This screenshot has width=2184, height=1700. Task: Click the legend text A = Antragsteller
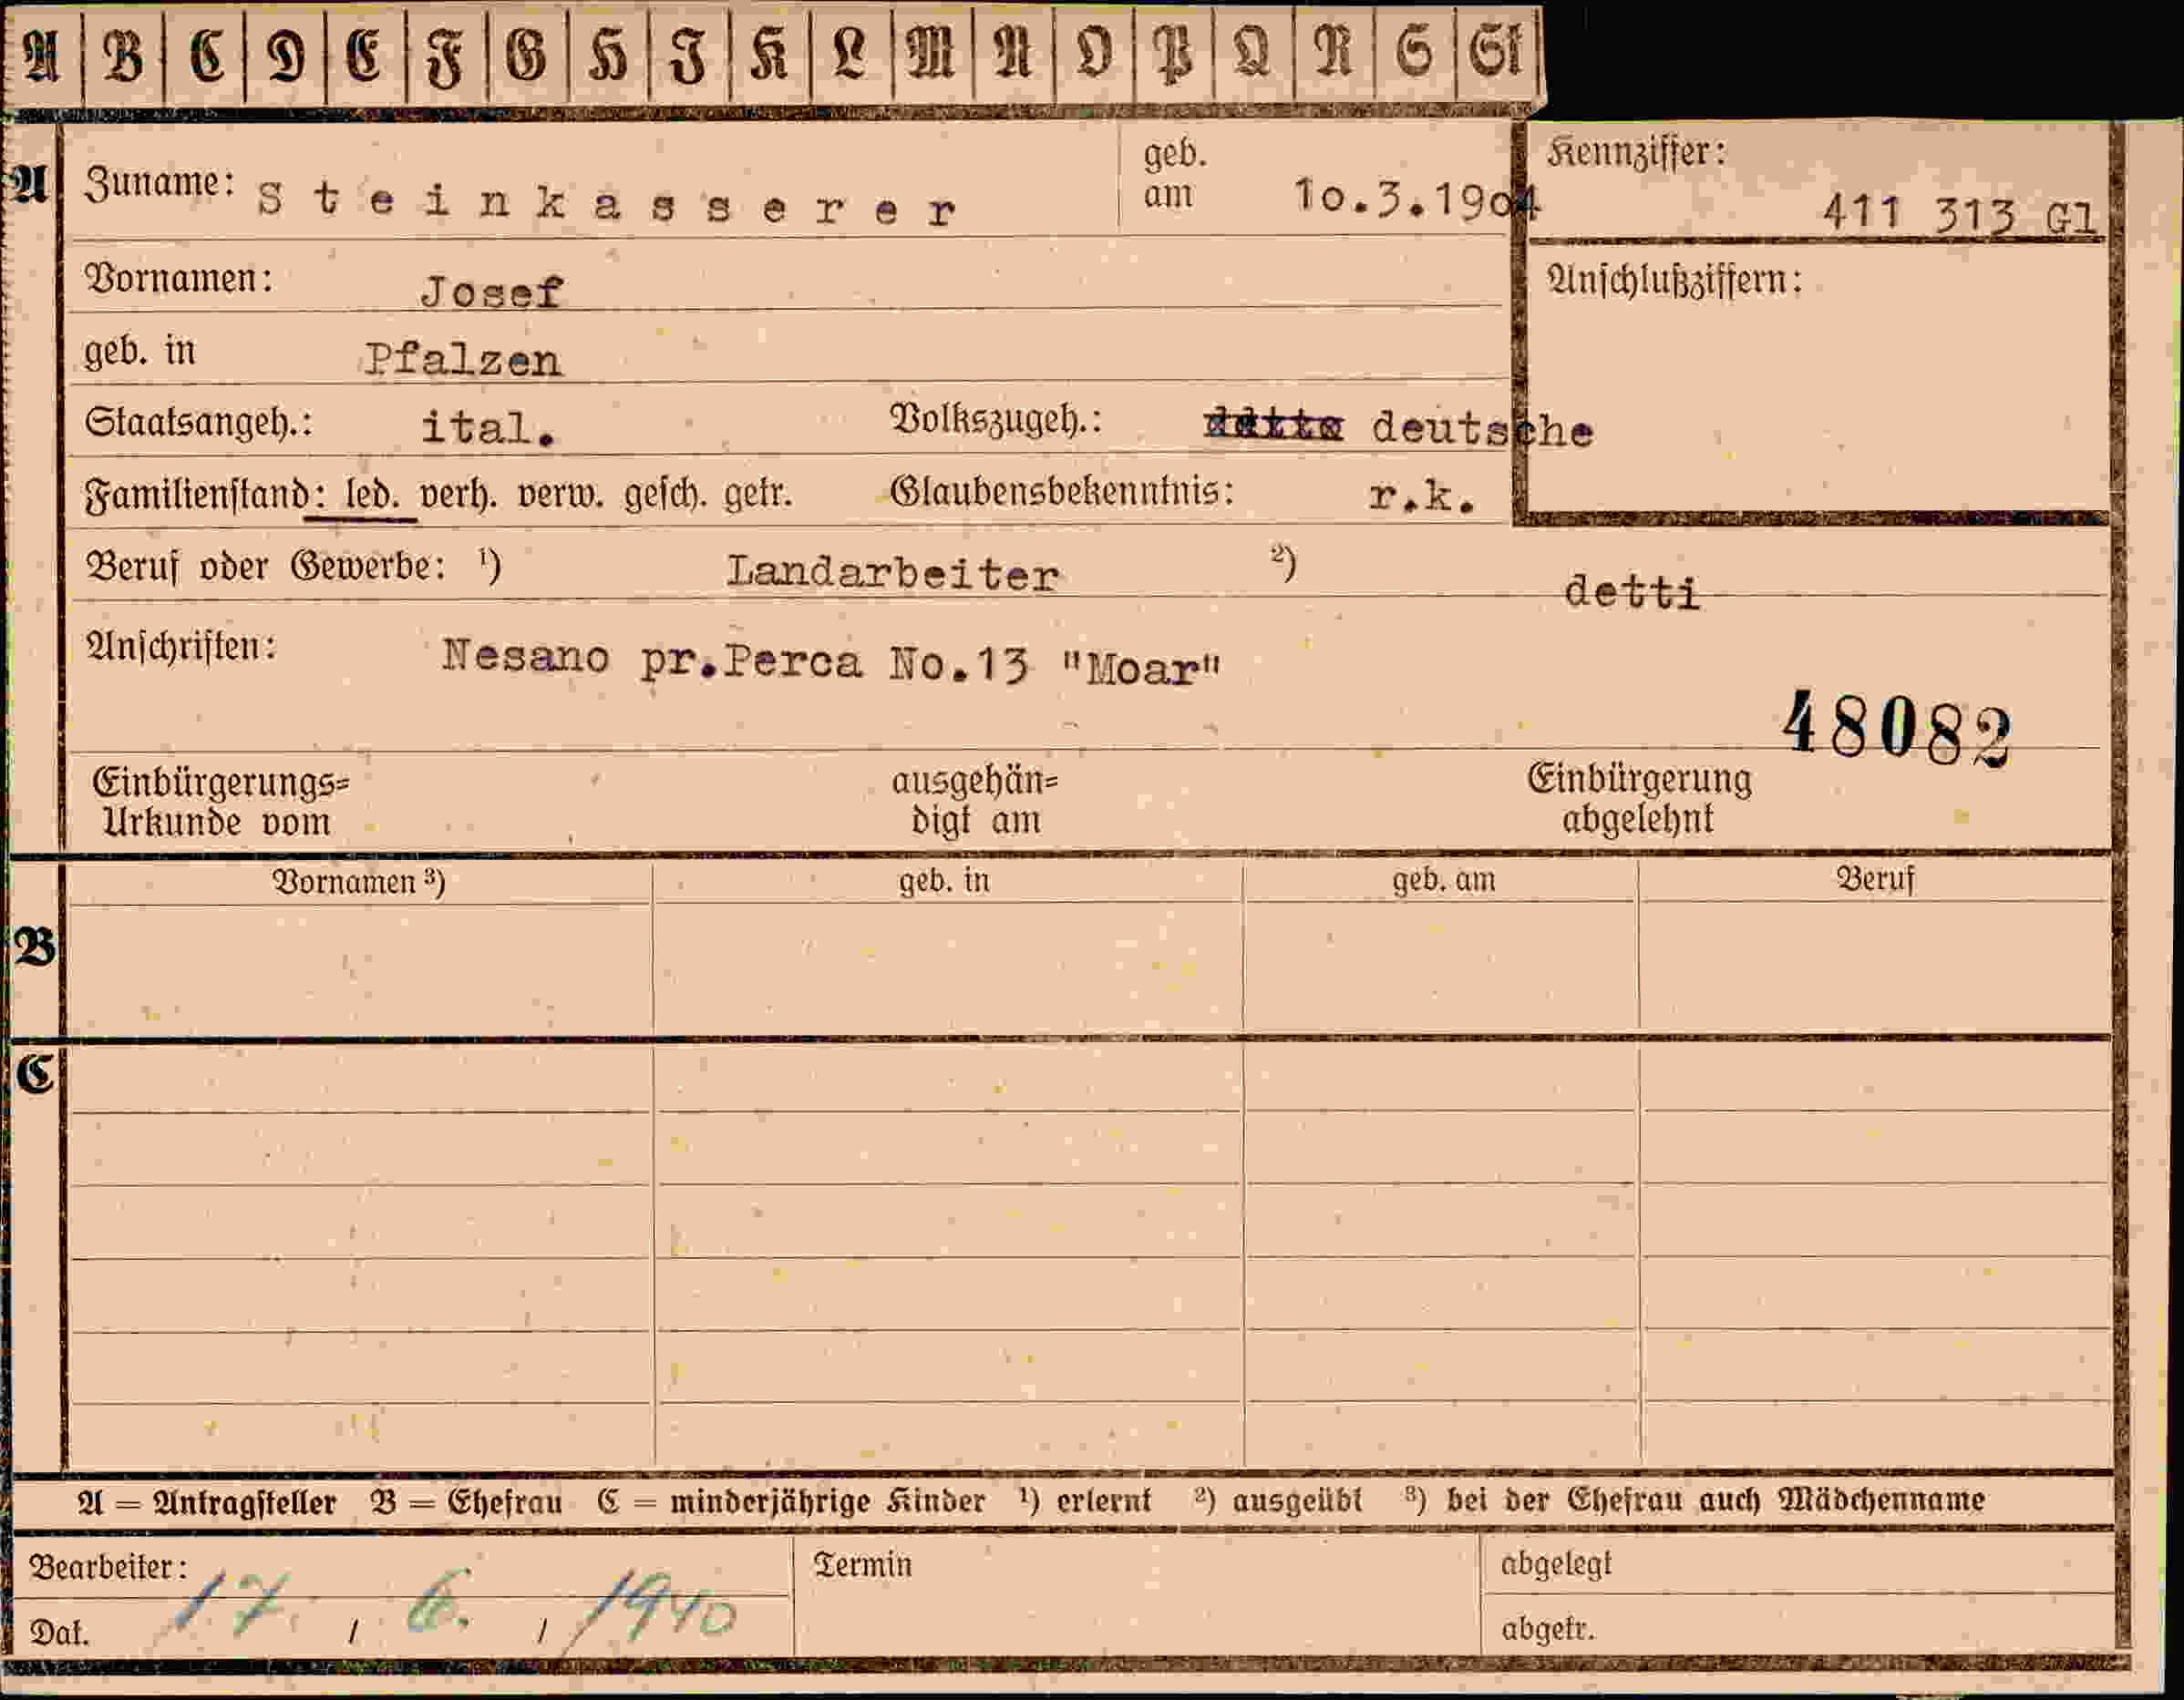(x=207, y=1503)
